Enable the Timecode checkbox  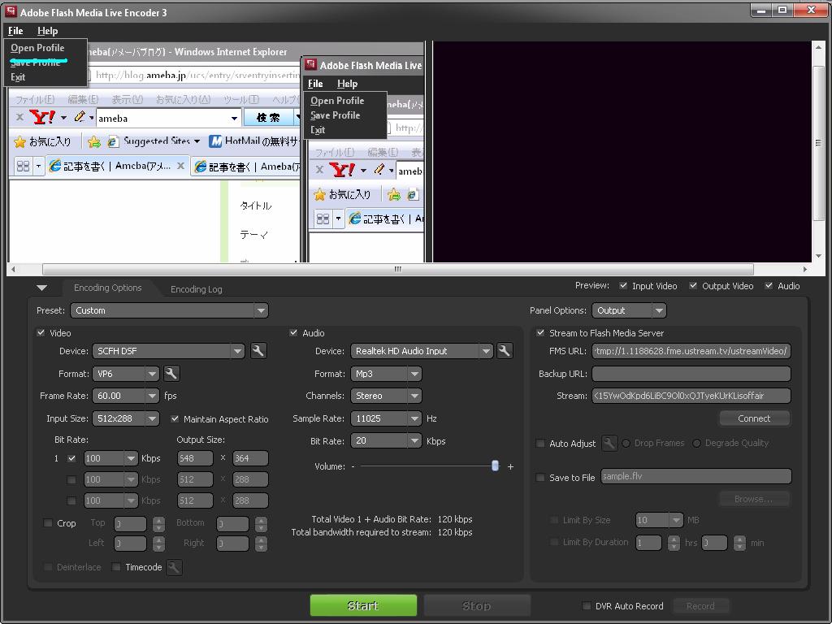tap(116, 567)
